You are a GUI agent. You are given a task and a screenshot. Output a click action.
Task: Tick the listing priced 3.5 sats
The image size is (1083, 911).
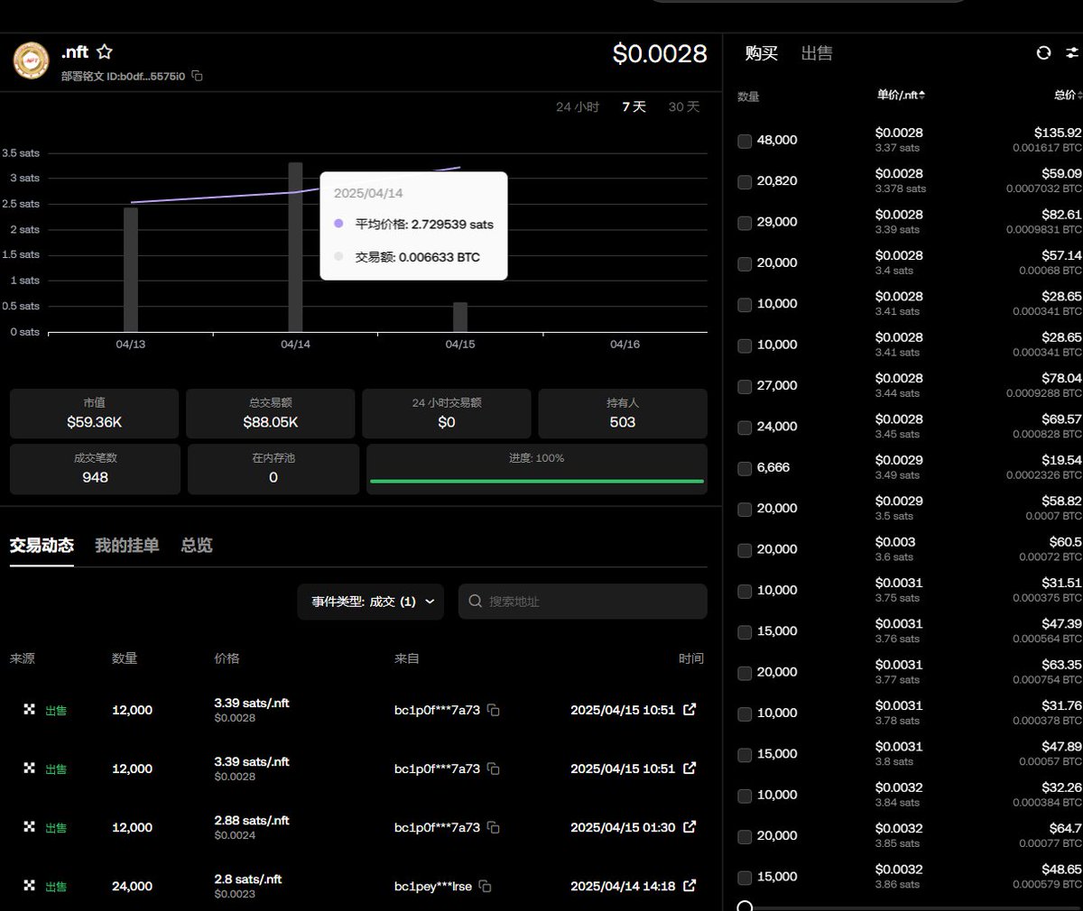tap(745, 510)
